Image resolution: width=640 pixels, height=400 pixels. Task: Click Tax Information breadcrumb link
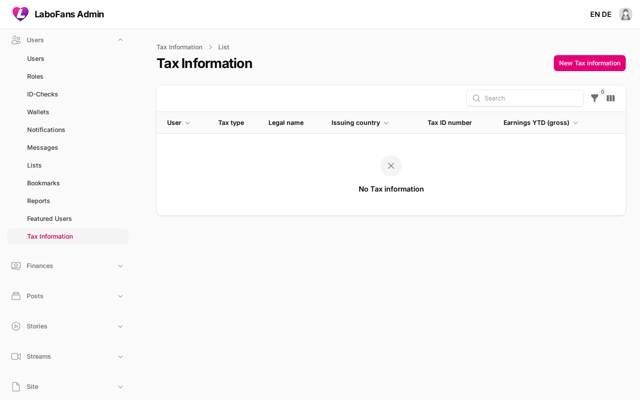tap(179, 47)
